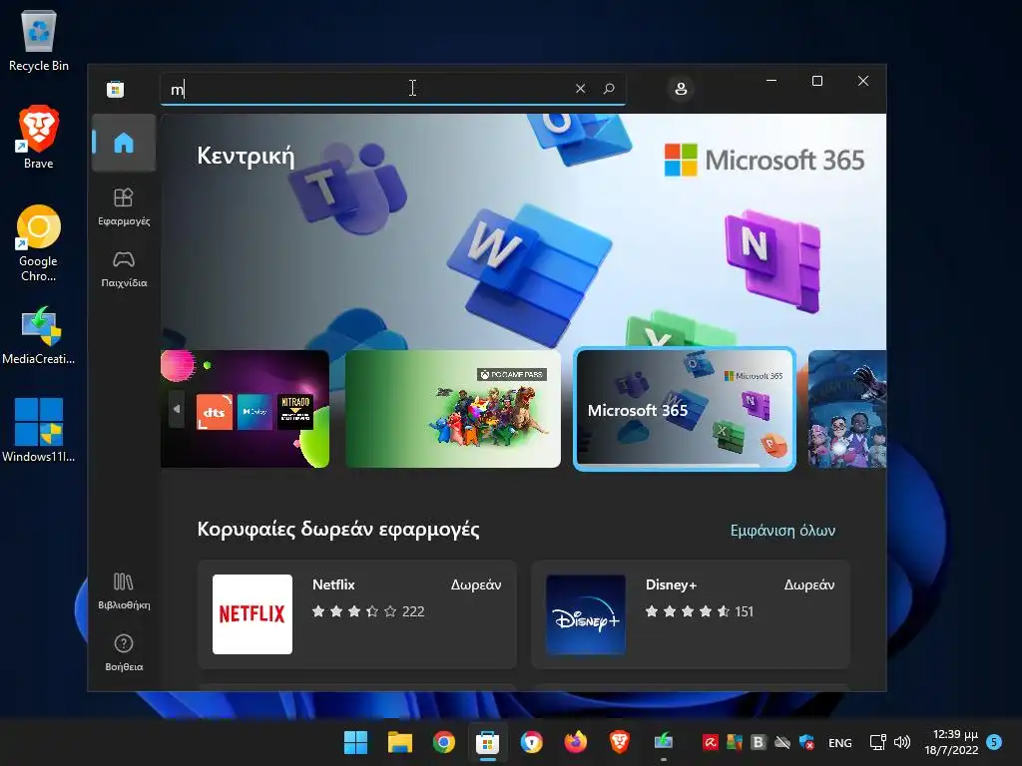Open the Βοήθεια (Help) section
Screen dimensions: 1022x766
(x=124, y=652)
